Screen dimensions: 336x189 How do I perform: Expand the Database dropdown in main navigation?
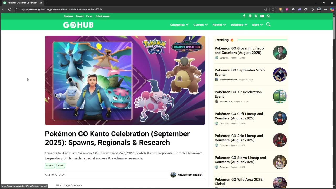pyautogui.click(x=239, y=25)
